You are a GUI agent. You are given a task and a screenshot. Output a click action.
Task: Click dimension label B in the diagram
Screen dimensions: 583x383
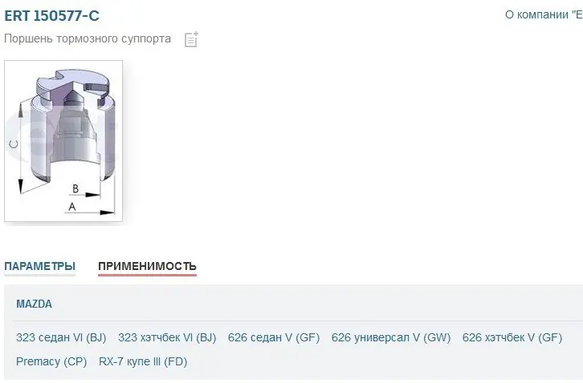point(75,188)
